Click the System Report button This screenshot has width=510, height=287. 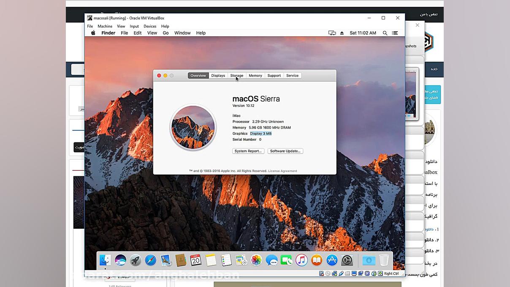point(248,151)
